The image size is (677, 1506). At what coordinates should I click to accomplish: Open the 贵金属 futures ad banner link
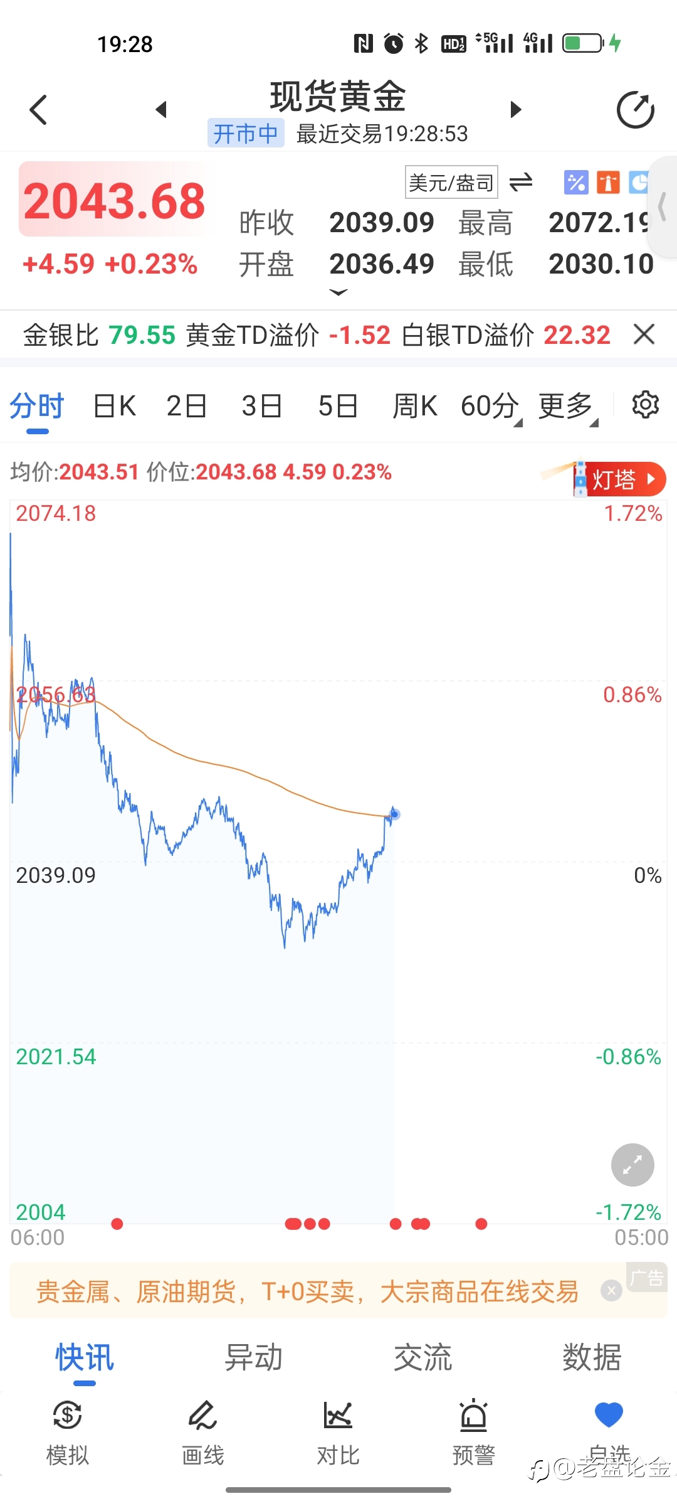(307, 1291)
